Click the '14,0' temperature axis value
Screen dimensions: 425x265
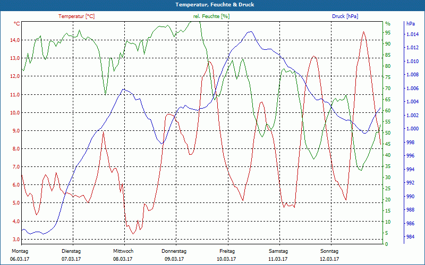pyautogui.click(x=15, y=40)
